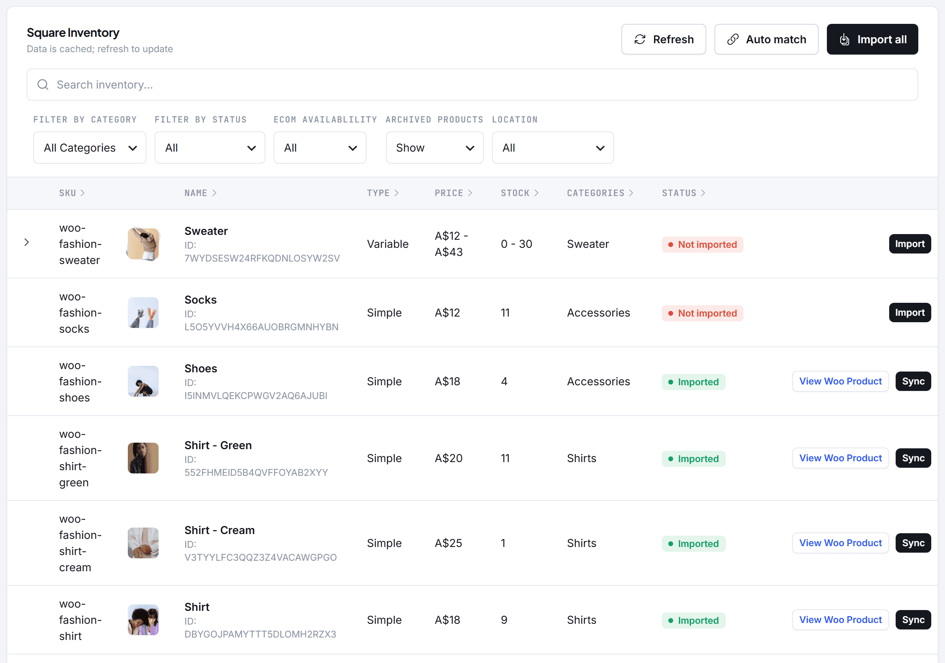
Task: Click the Socks product name
Action: [x=200, y=300]
